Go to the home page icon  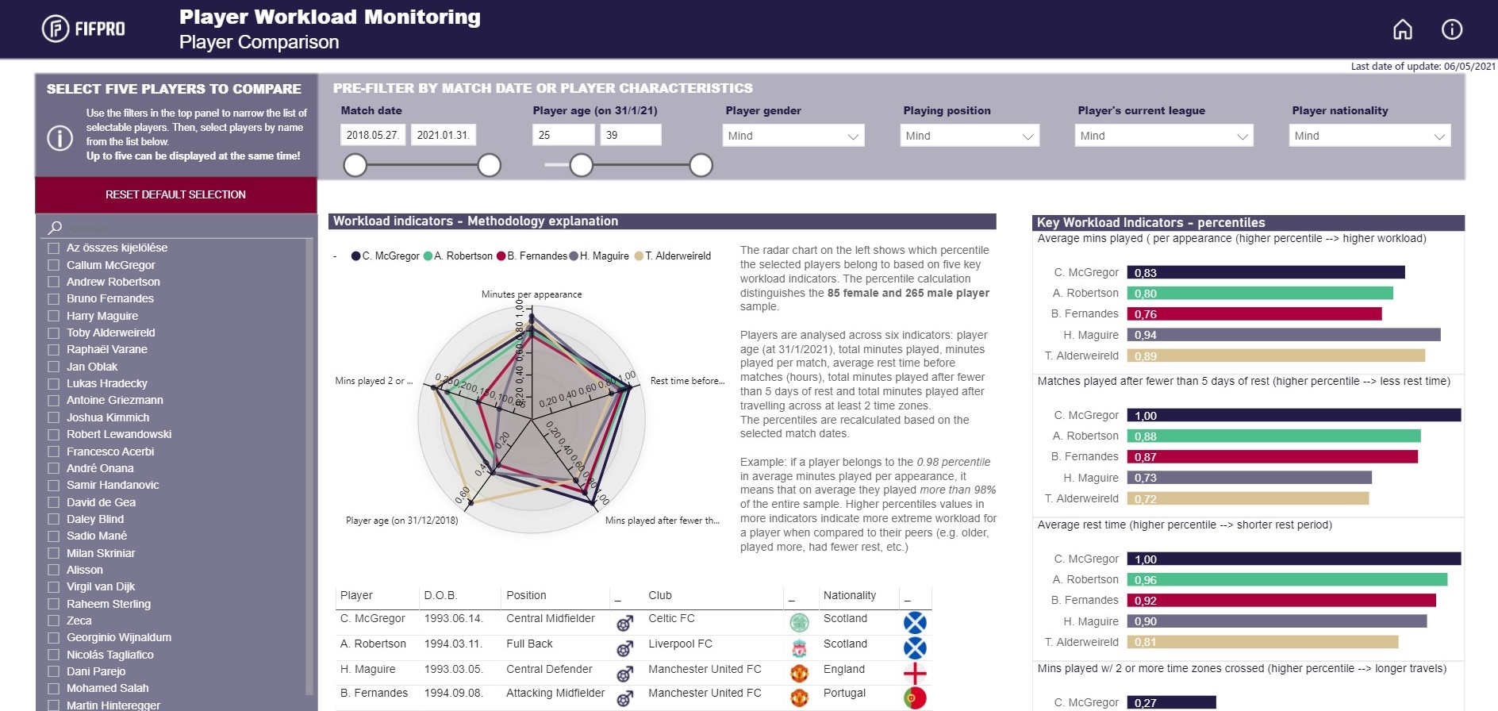click(1403, 30)
